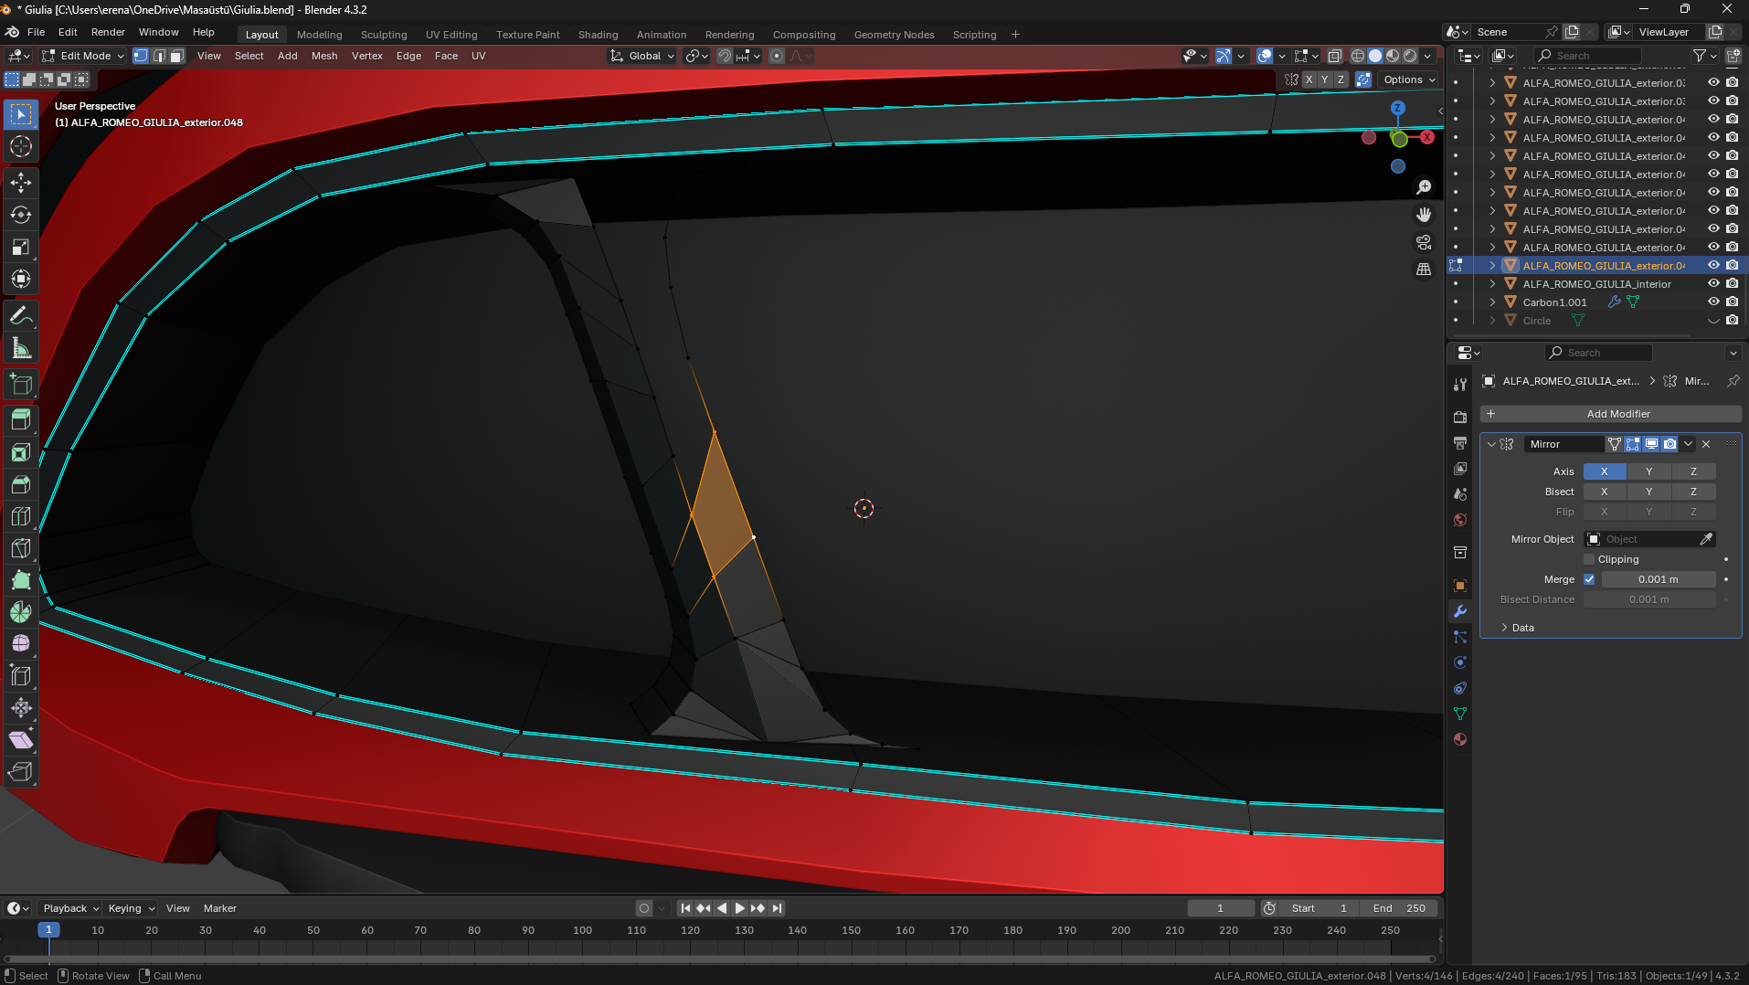Select the Extrude Region tool
This screenshot has height=985, width=1749.
(21, 420)
